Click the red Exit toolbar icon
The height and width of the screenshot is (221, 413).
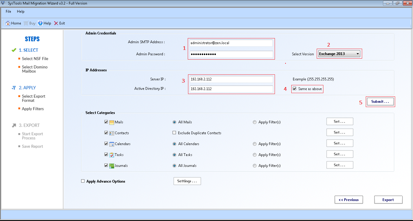(56, 23)
